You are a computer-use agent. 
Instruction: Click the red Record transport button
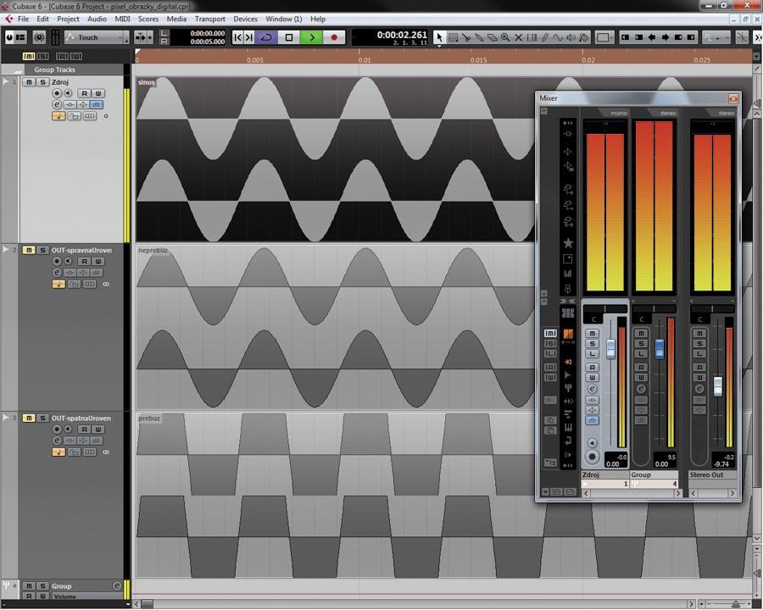pos(334,37)
